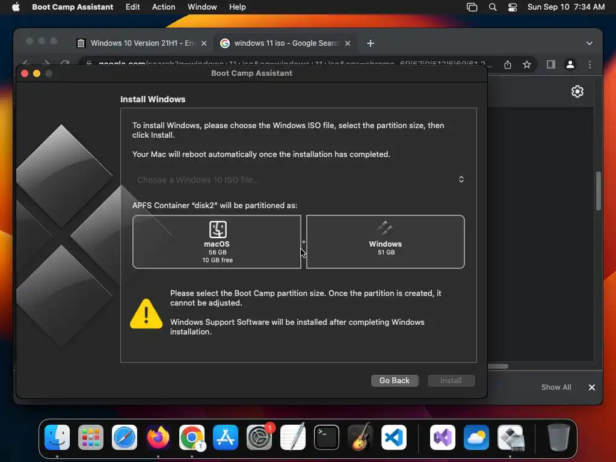
Task: Close the Boot Camp Assistant window with the red button
Action: click(x=24, y=73)
